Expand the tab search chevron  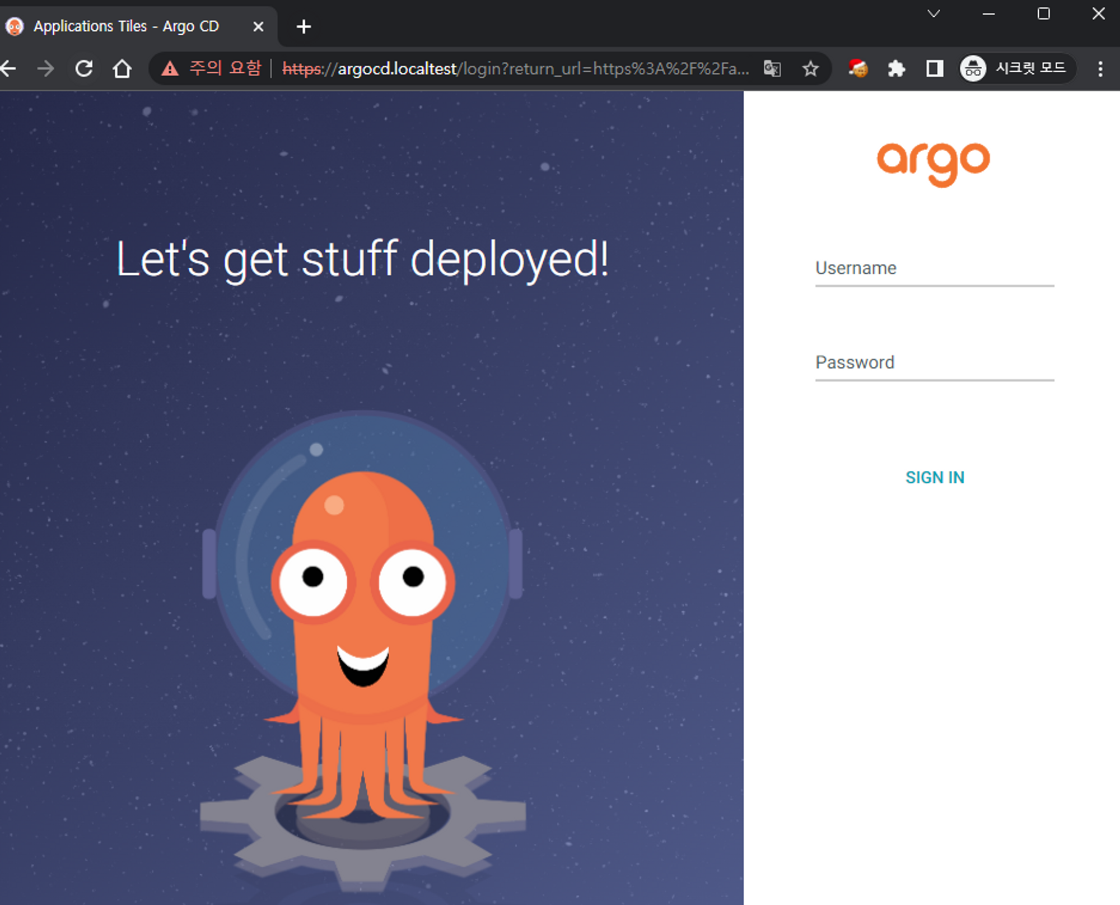point(934,13)
